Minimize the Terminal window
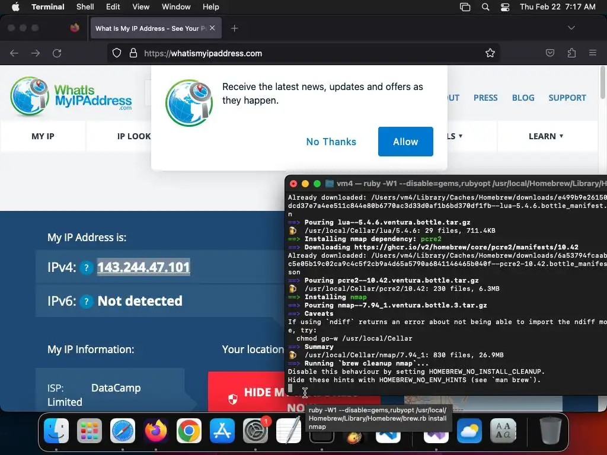This screenshot has width=607, height=455. click(x=305, y=184)
